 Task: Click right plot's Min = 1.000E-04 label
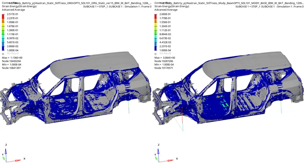point(164,65)
